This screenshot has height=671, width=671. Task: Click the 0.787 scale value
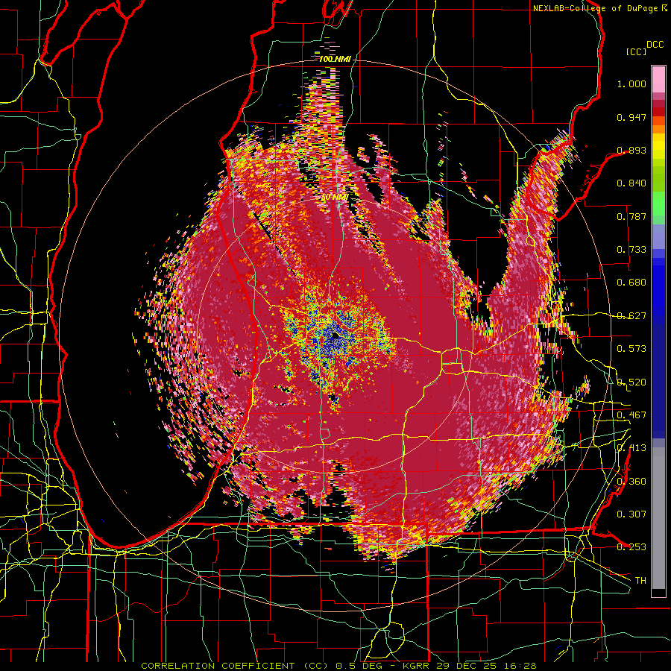(631, 216)
